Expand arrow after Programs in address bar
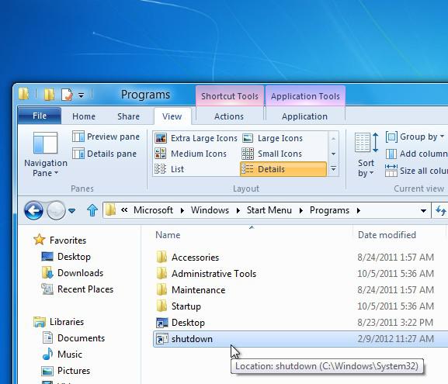 pos(358,211)
